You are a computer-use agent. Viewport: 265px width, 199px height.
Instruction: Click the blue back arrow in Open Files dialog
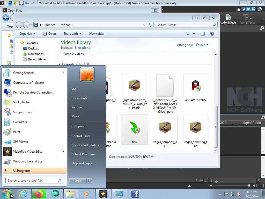click(x=6, y=18)
